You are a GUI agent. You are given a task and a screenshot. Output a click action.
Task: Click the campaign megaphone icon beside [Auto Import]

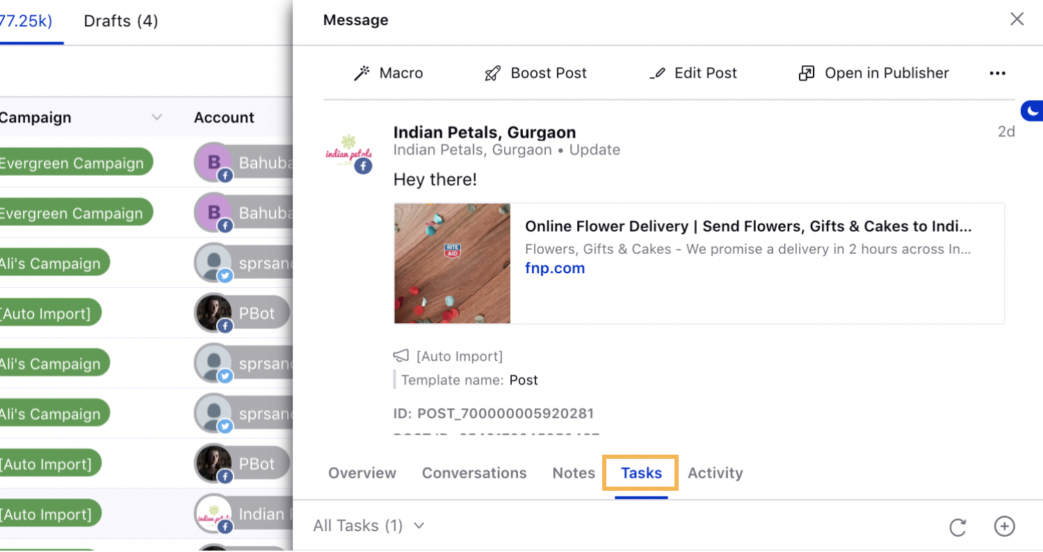click(x=401, y=356)
